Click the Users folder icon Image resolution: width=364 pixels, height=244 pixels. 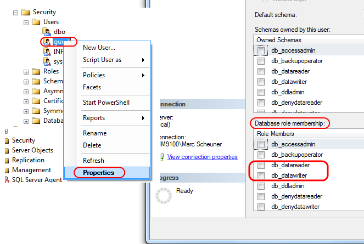(36, 22)
